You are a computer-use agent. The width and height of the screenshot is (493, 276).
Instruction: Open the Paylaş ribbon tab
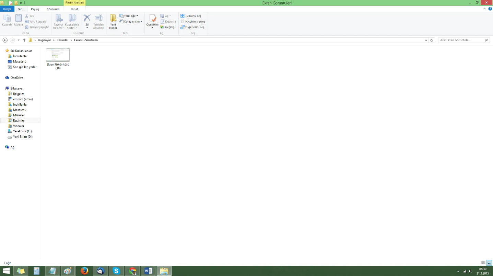(x=35, y=9)
